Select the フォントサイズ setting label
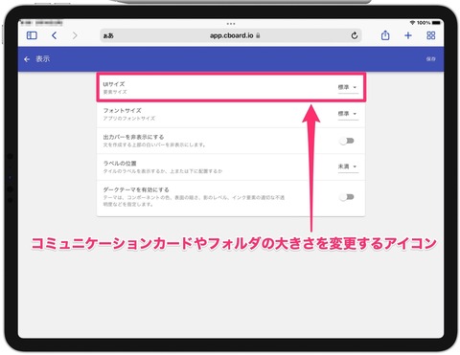Viewport: 460px width, 355px height. click(122, 110)
